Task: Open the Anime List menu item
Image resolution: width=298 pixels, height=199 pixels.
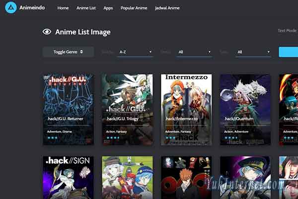Action: point(86,8)
